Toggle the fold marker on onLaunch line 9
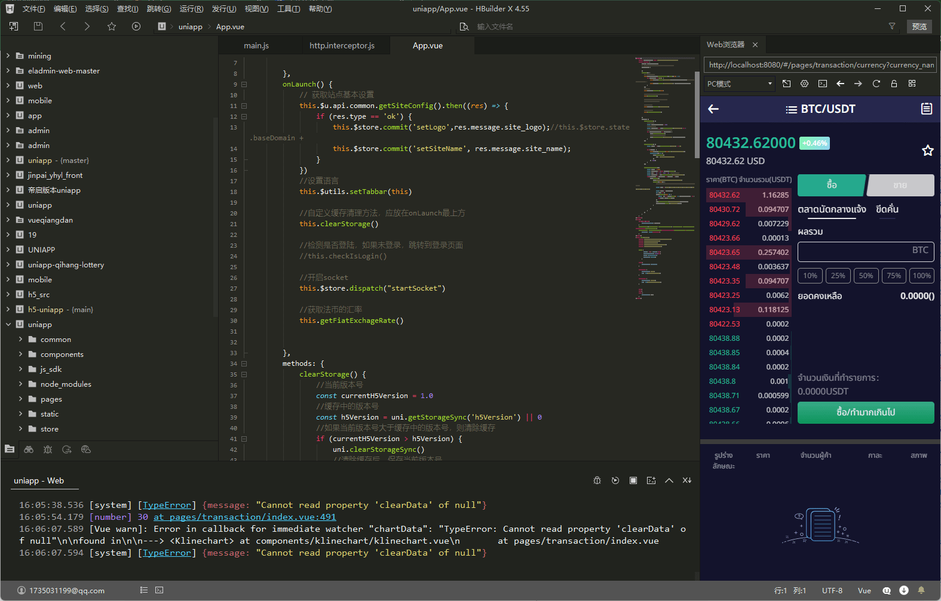This screenshot has height=601, width=941. [244, 85]
